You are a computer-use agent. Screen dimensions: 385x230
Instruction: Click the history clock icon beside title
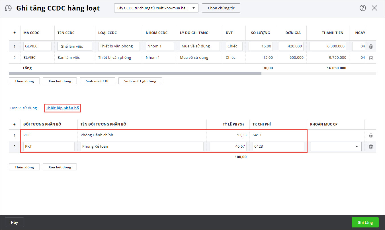pyautogui.click(x=9, y=8)
